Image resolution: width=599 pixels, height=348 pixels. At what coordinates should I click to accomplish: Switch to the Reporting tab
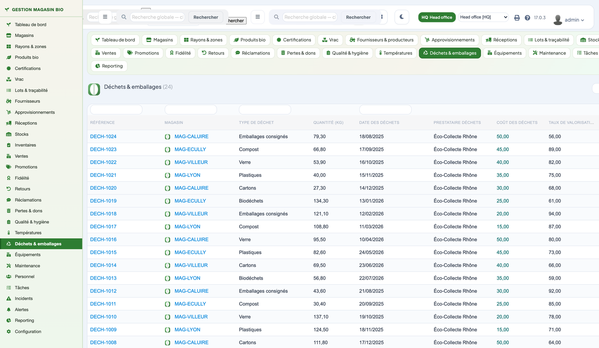click(x=109, y=66)
